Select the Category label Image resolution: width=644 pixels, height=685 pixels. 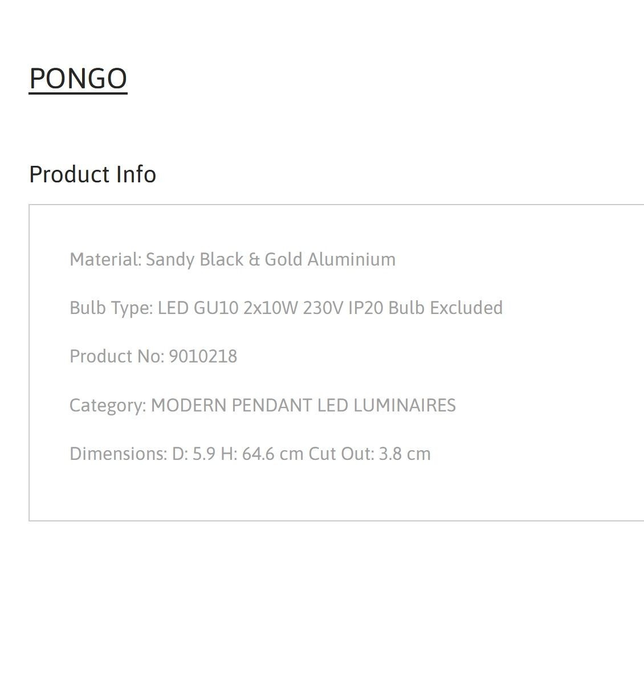click(x=108, y=405)
